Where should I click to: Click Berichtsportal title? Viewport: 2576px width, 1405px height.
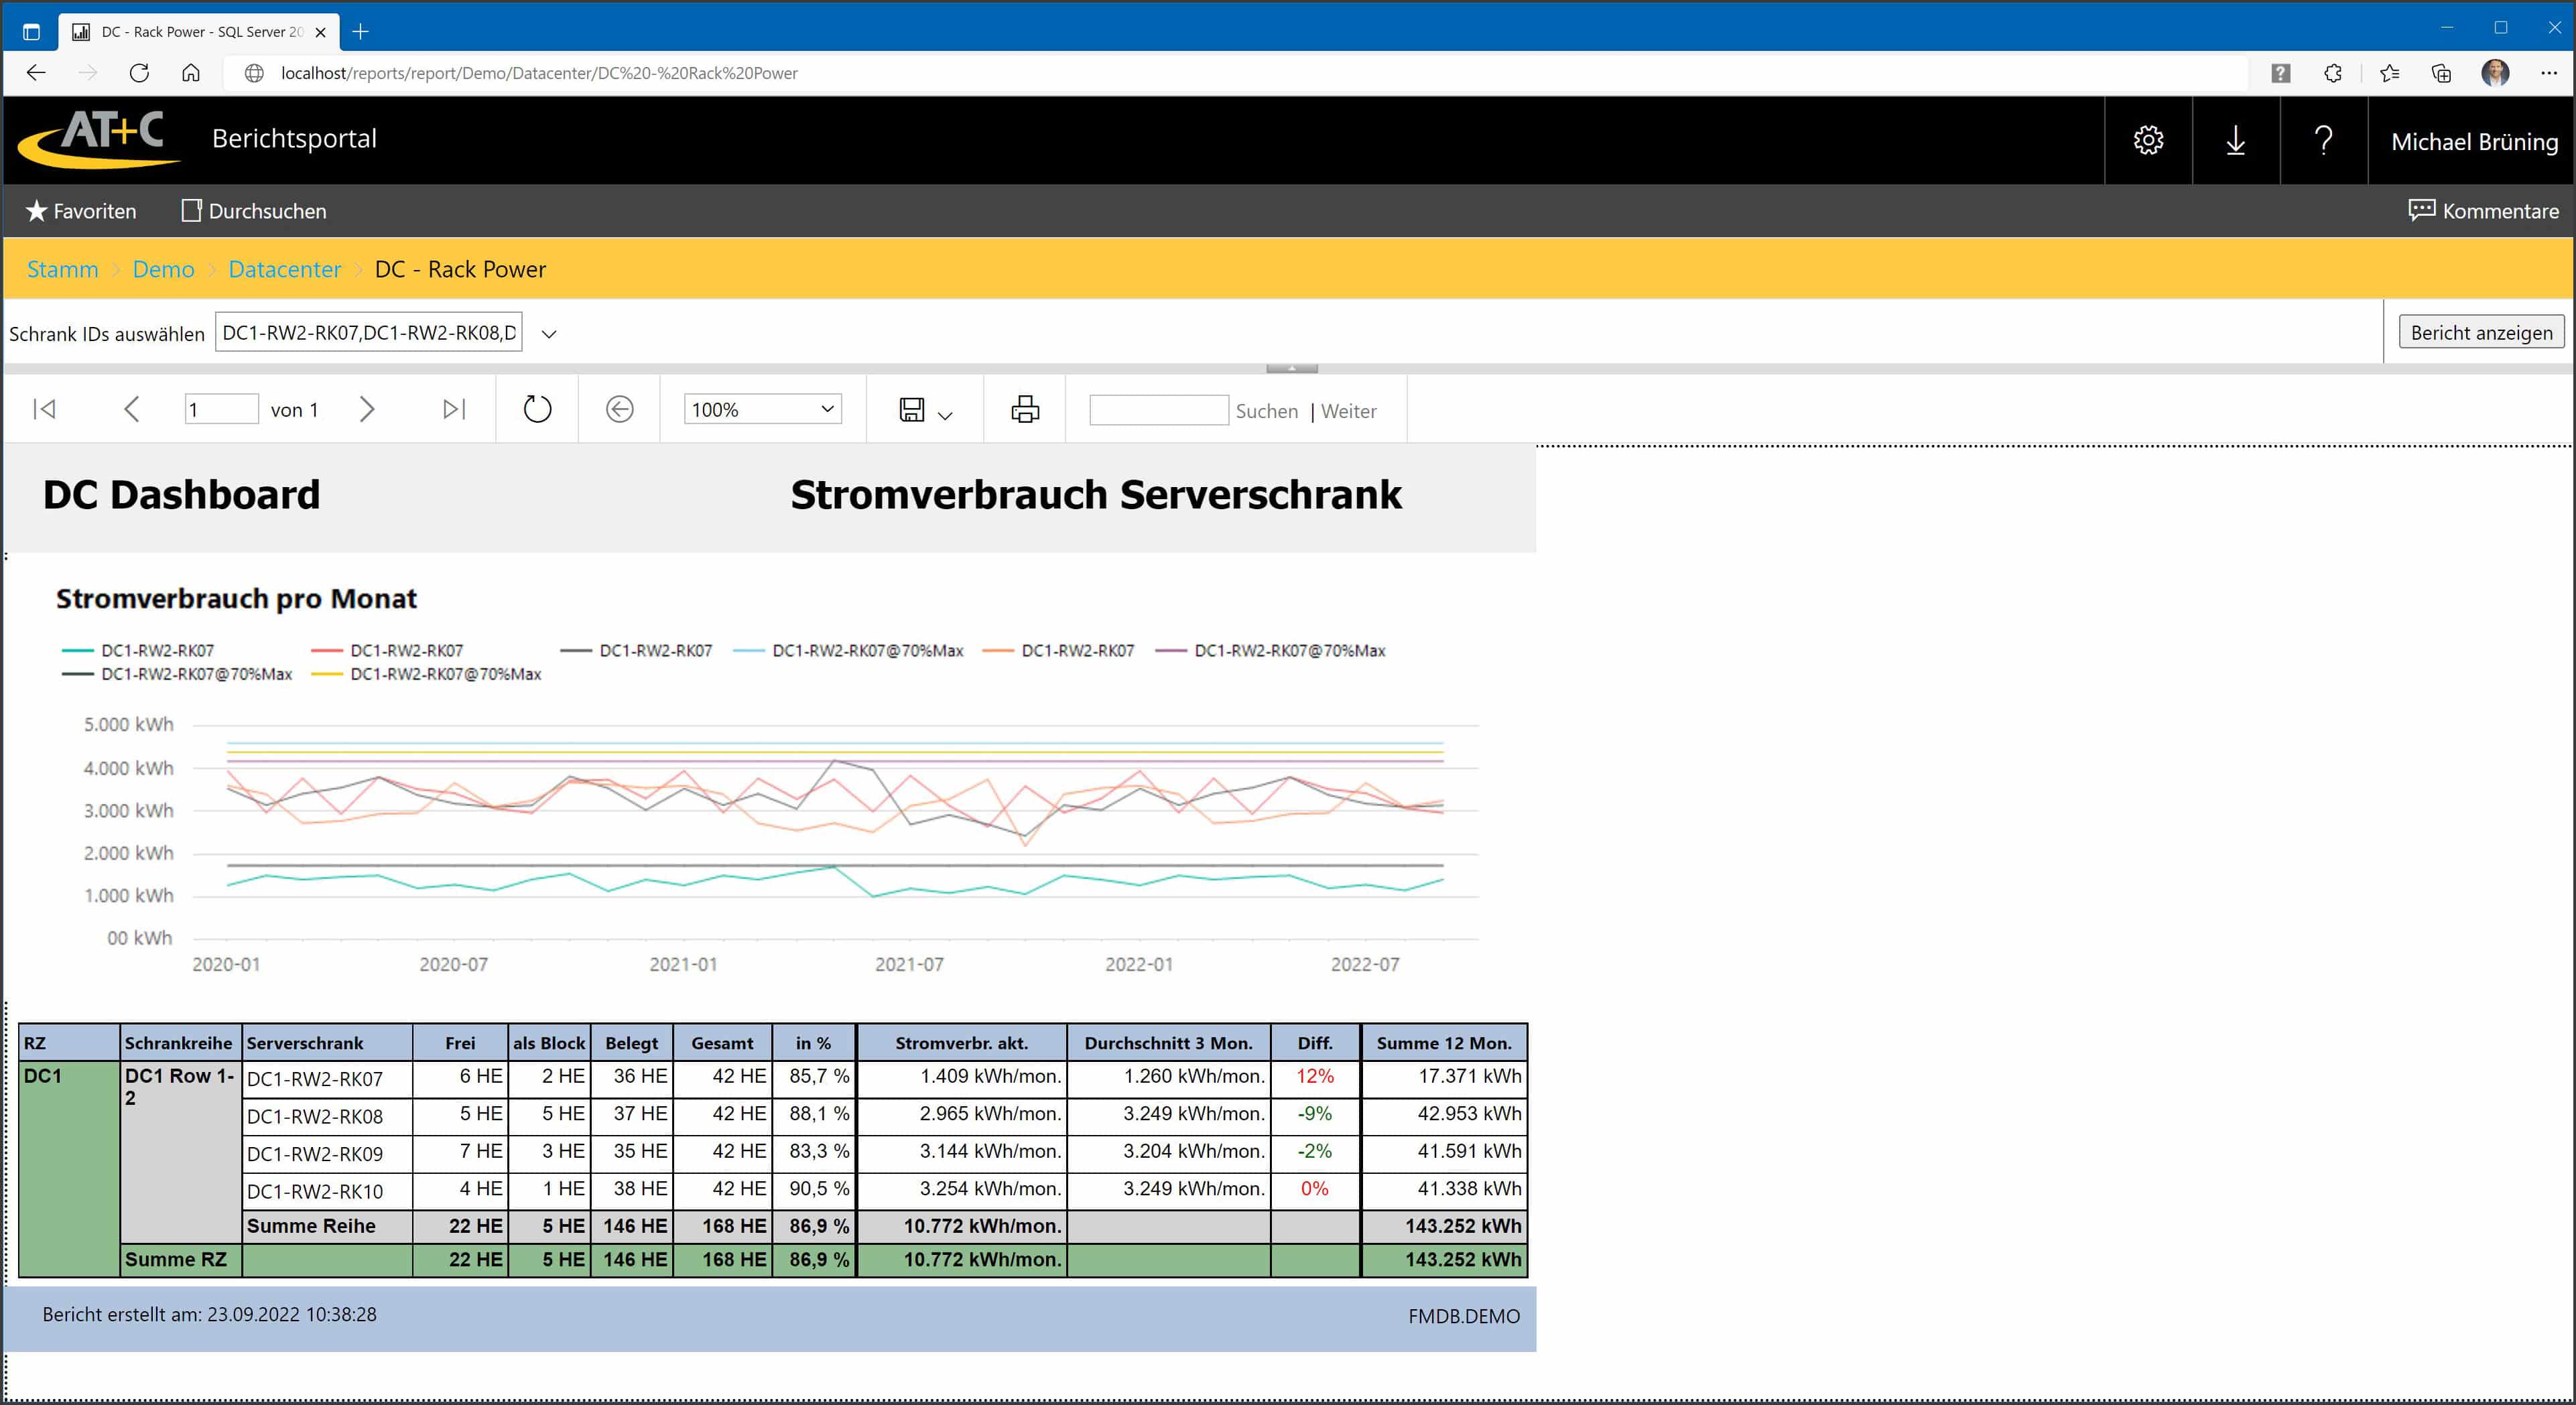click(294, 138)
